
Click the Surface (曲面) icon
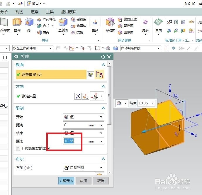pos(158,22)
